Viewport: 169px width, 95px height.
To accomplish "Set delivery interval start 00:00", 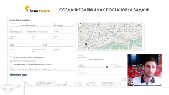I will [25, 45].
